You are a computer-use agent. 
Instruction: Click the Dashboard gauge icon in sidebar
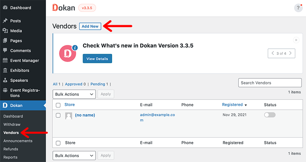click(5, 8)
